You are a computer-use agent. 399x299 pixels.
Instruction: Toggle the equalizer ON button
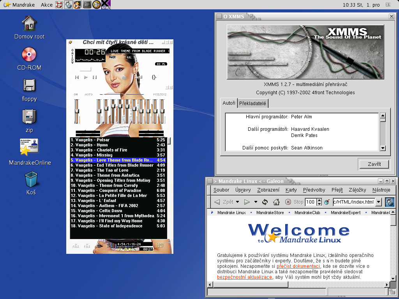76,94
